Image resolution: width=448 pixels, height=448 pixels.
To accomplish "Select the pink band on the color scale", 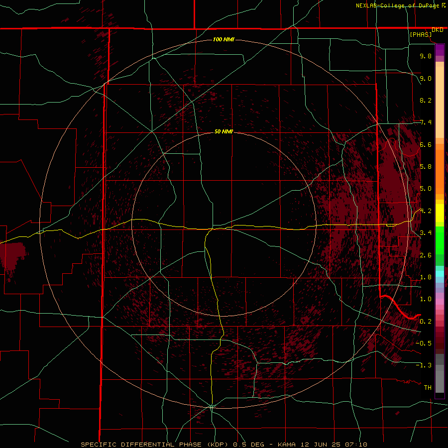I will (x=440, y=302).
